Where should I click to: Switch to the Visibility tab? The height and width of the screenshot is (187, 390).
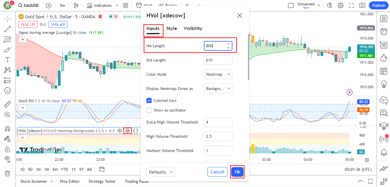(x=193, y=28)
